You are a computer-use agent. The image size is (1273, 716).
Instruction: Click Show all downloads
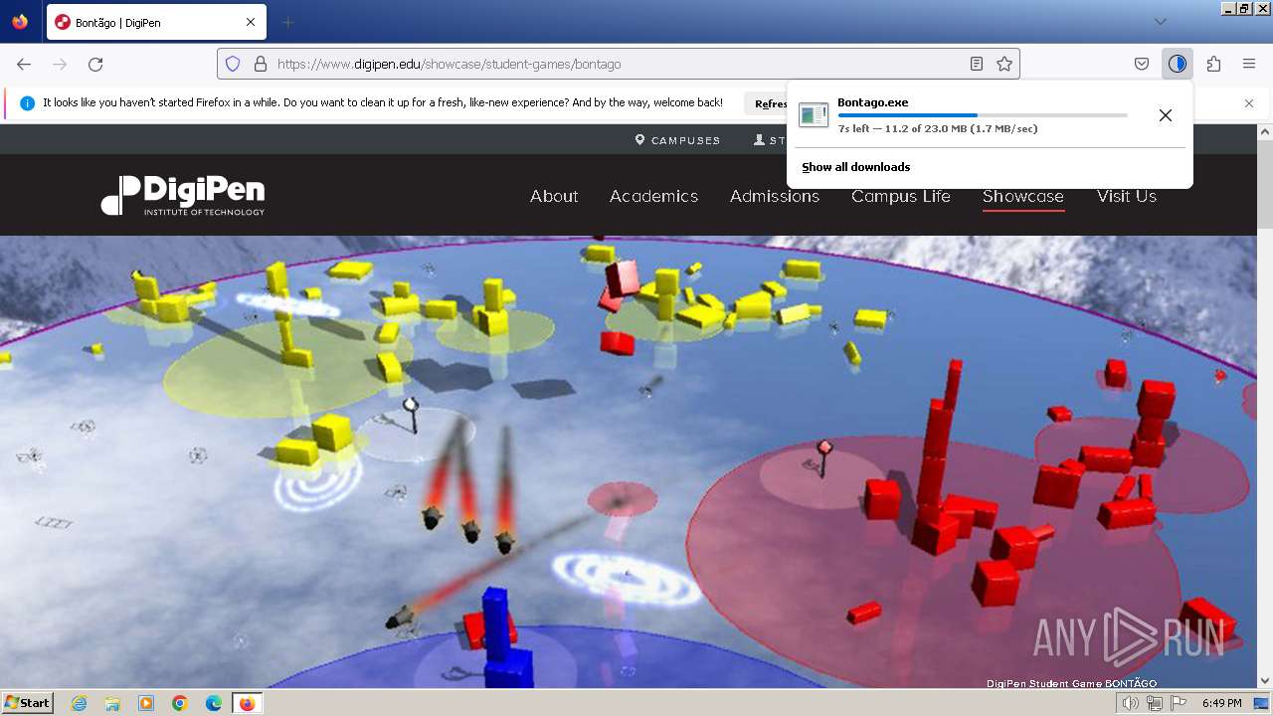pos(856,167)
